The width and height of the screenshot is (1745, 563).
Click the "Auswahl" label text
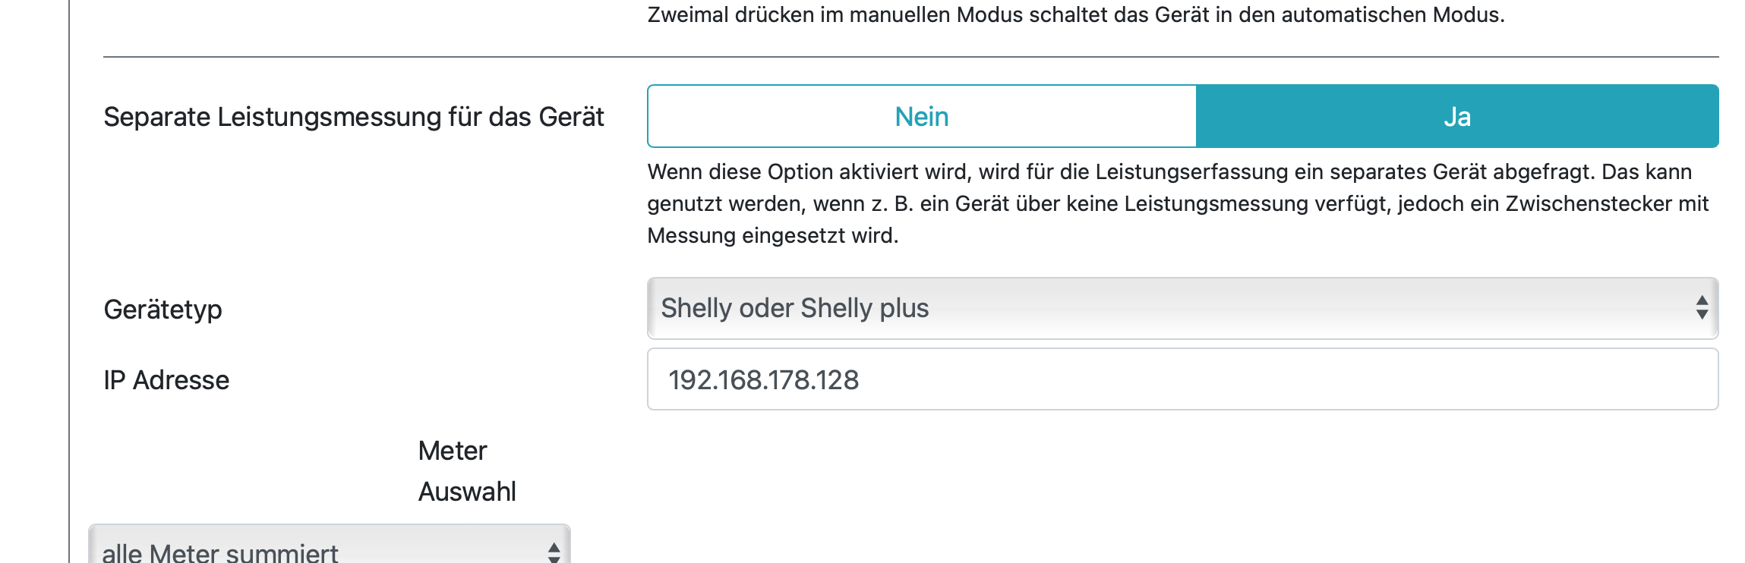[x=467, y=492]
